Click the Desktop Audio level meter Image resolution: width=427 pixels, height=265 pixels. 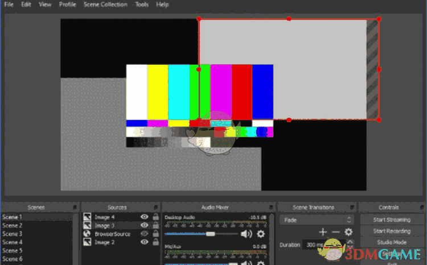click(215, 223)
